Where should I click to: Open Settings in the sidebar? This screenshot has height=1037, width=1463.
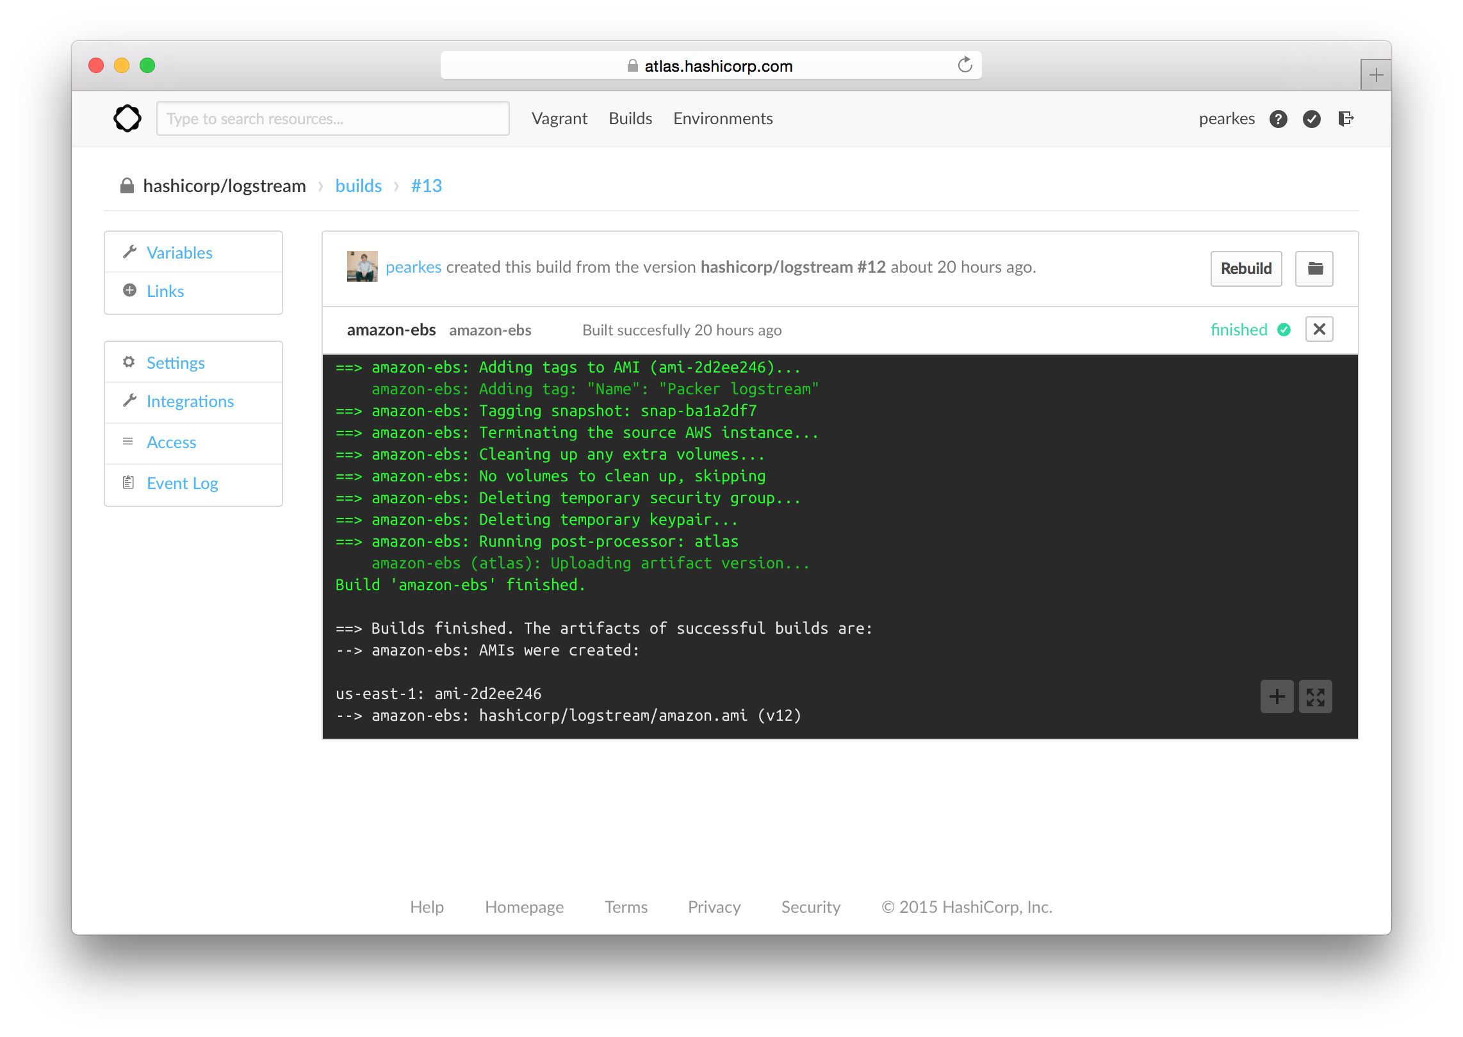coord(176,363)
